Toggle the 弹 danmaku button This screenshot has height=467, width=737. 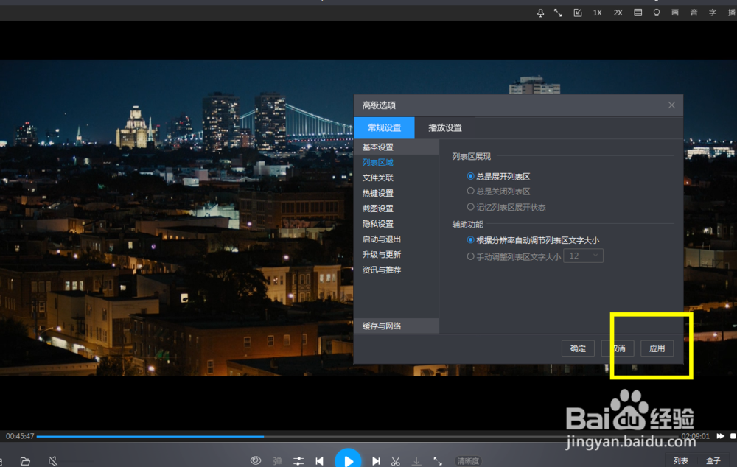(x=277, y=461)
